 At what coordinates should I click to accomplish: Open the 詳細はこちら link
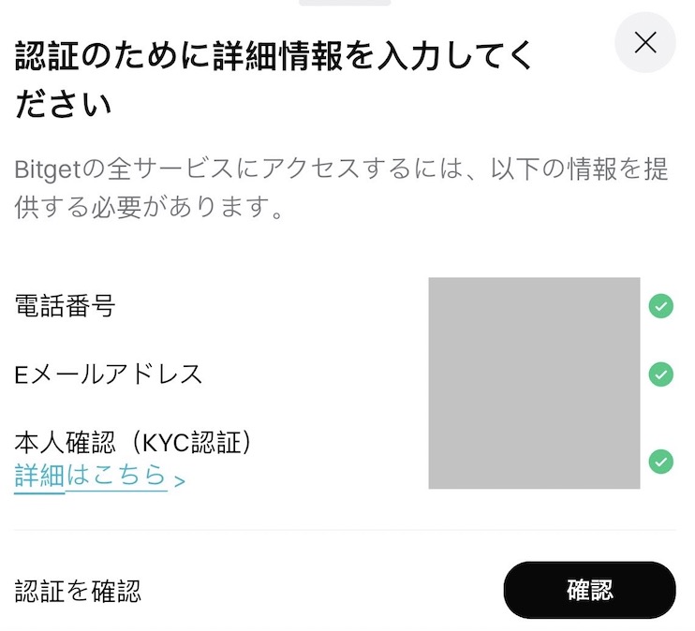[x=91, y=476]
